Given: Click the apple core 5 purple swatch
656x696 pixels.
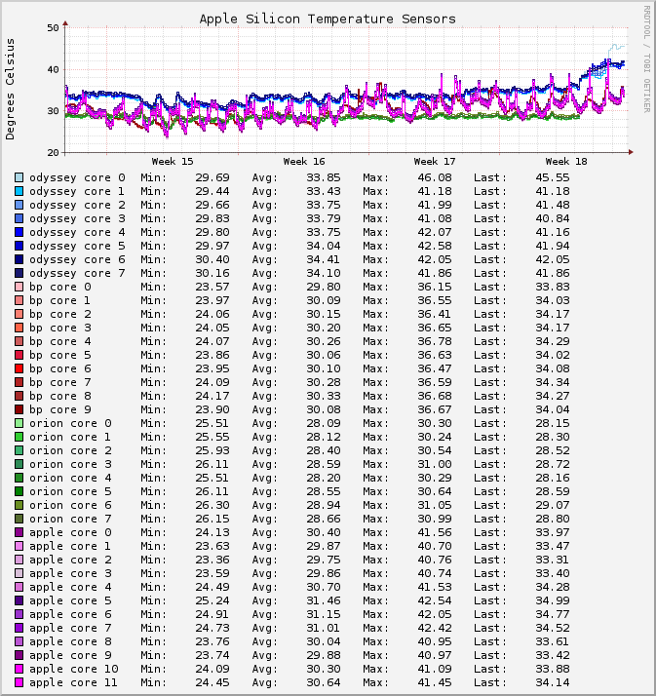Looking at the screenshot, I should coord(19,600).
